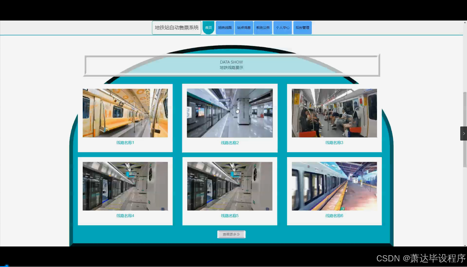Go to the 首页 home tab

(208, 28)
